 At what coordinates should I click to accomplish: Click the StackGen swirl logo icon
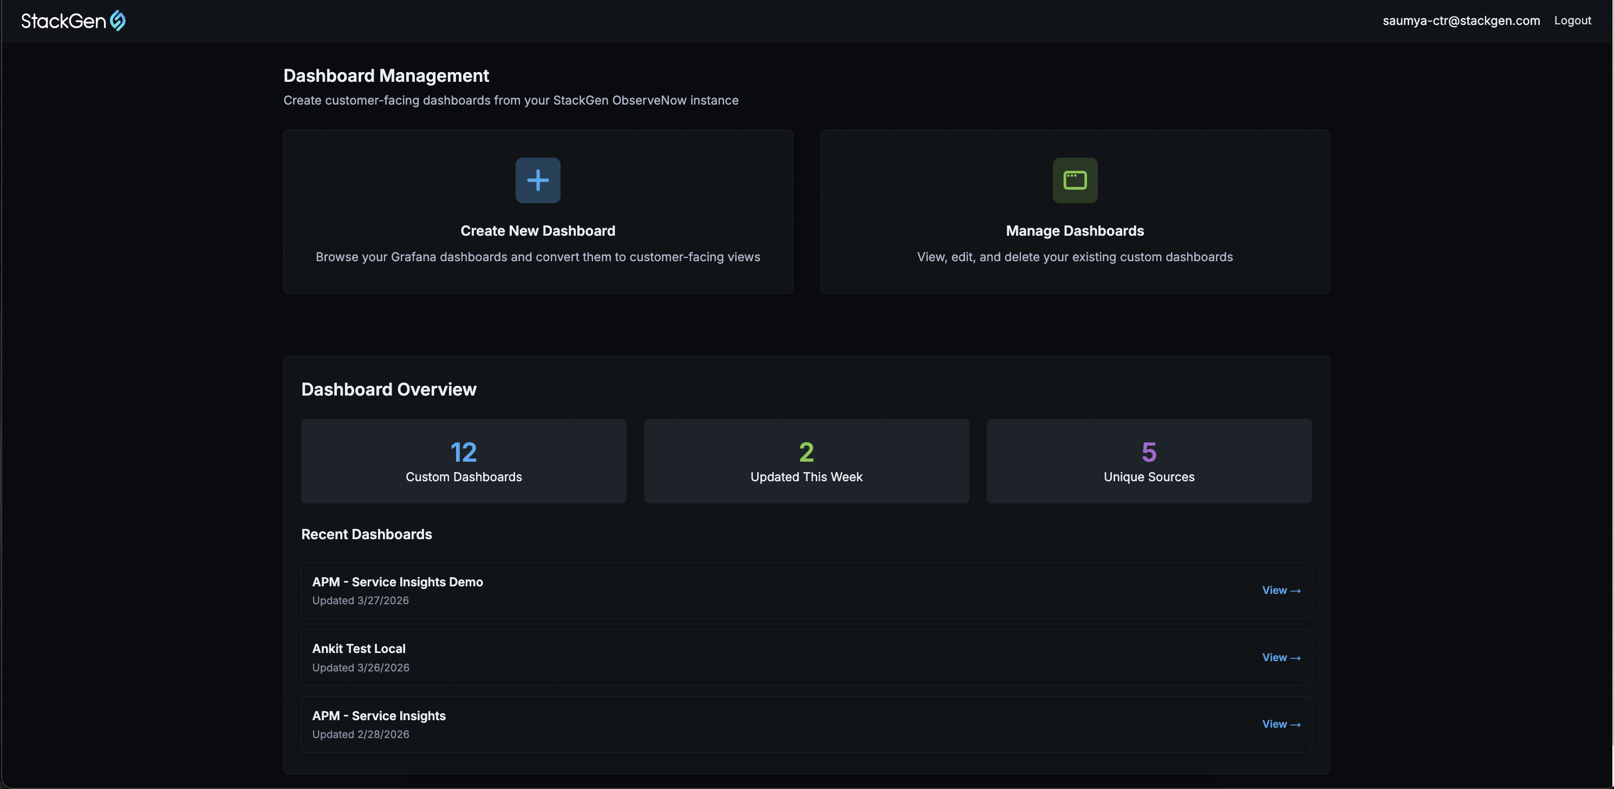118,20
